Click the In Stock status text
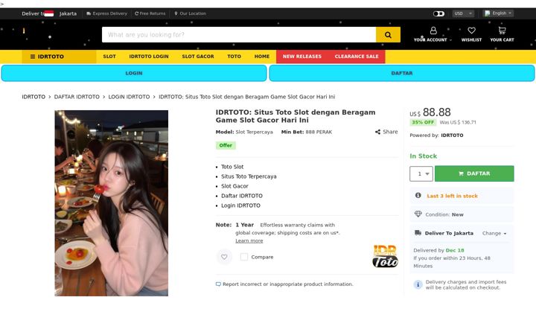This screenshot has height=335, width=536. (423, 156)
